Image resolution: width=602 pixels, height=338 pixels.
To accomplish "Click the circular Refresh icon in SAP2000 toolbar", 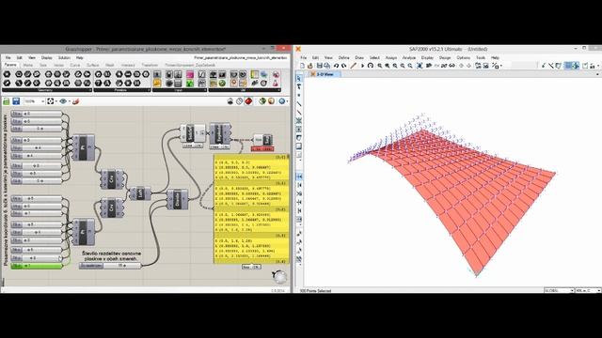I will pos(371,66).
